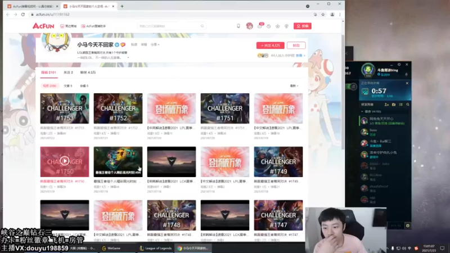Select the 视频 2096 filter
Screen dimensions: 450x253
[49, 86]
